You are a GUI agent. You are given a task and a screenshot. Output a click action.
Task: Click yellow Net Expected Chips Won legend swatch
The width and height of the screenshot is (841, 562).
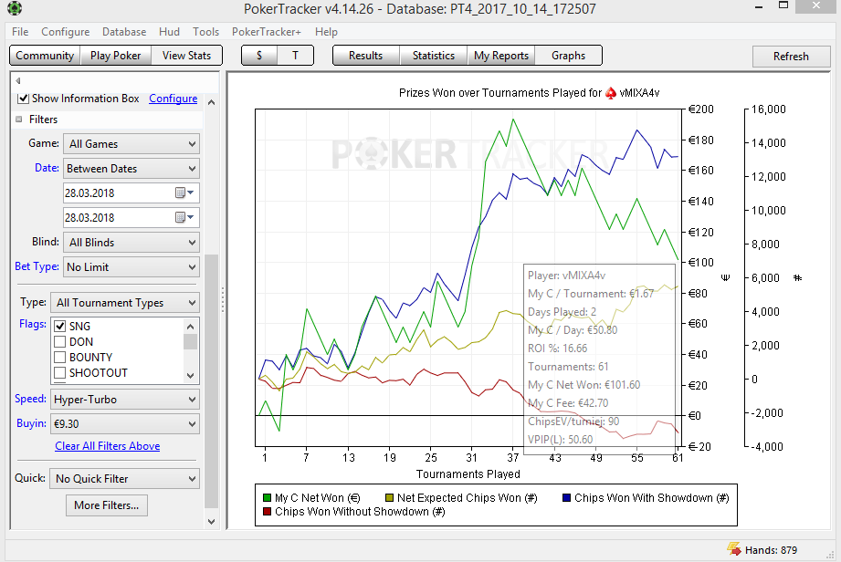(389, 498)
